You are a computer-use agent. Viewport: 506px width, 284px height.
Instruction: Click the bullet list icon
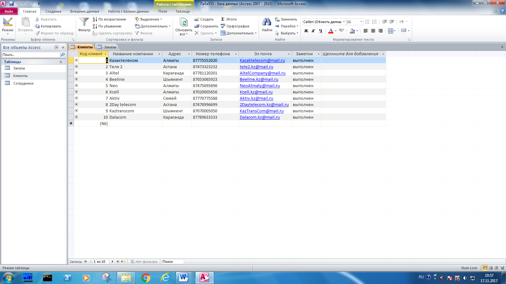point(367,22)
